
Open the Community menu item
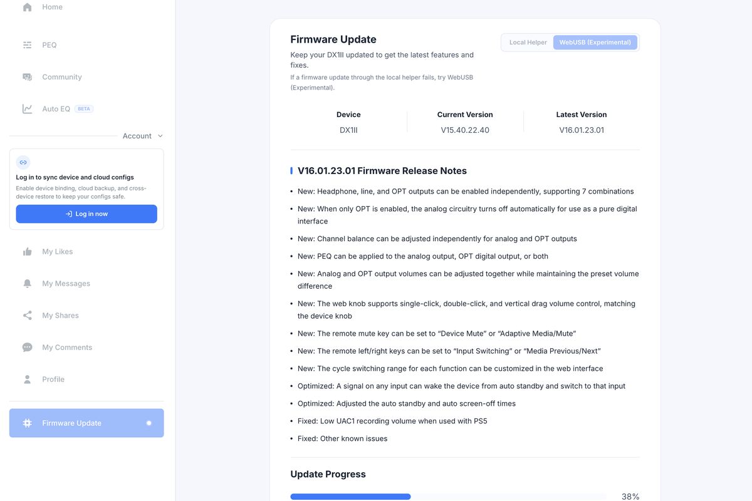(86, 77)
